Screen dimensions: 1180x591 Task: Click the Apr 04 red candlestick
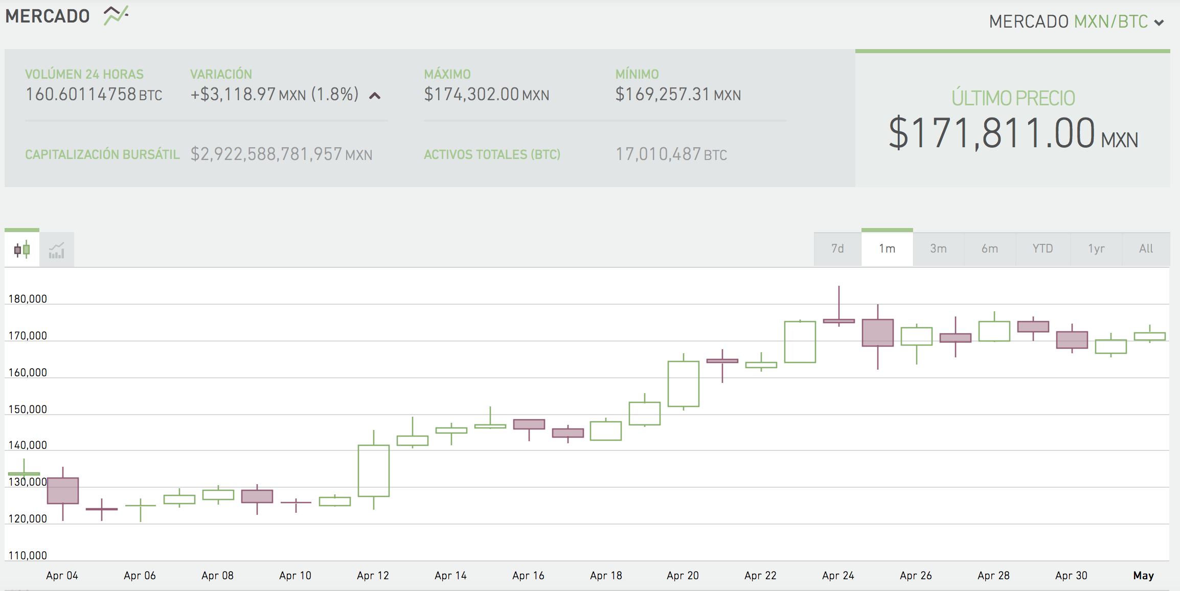(x=63, y=491)
